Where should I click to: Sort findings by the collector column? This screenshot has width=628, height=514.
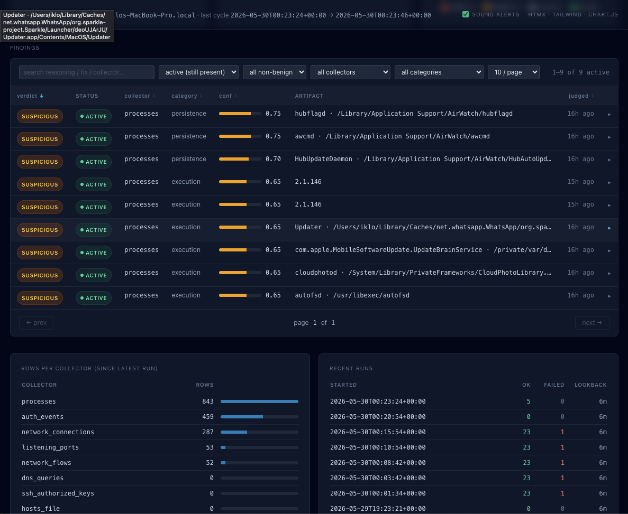[140, 96]
